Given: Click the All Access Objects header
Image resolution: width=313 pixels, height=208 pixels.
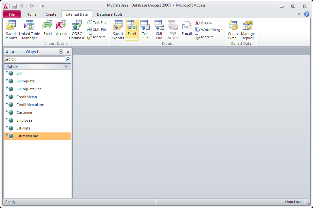Looking at the screenshot, I should pos(23,52).
